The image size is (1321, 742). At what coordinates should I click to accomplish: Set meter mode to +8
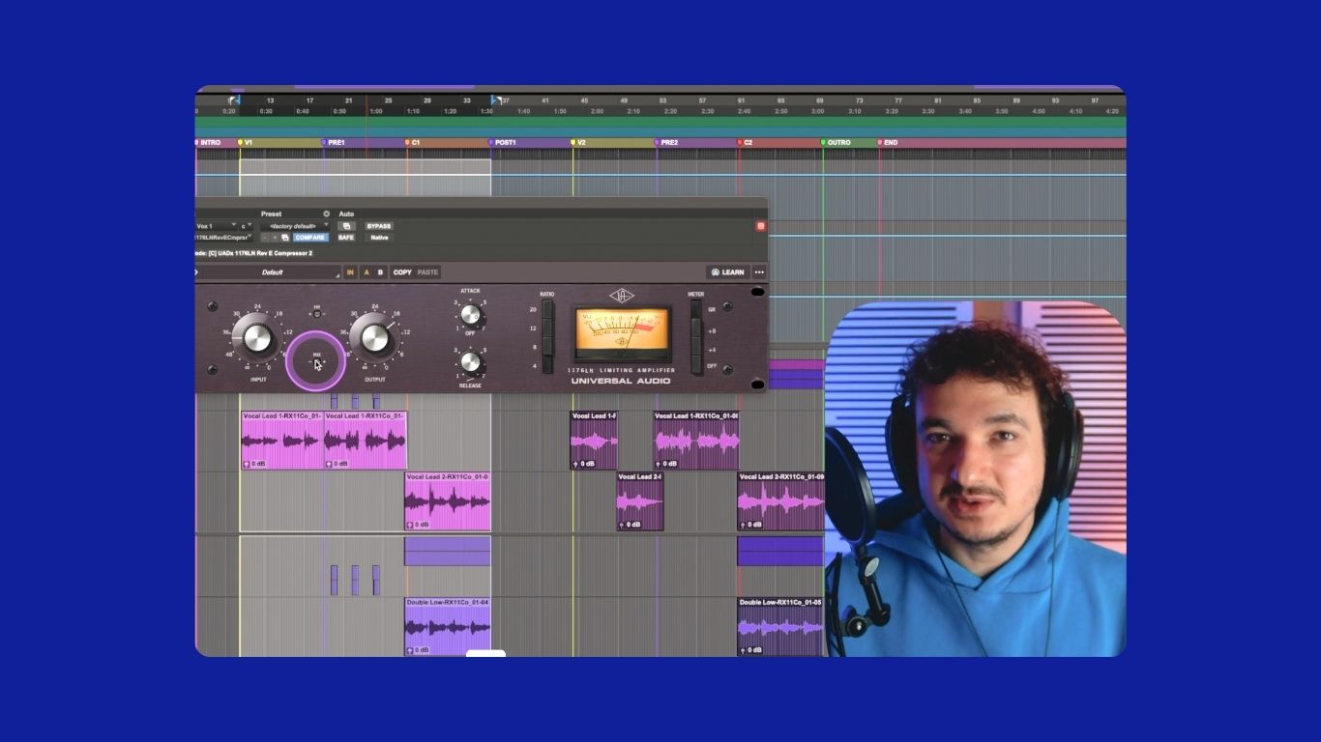[x=696, y=328]
